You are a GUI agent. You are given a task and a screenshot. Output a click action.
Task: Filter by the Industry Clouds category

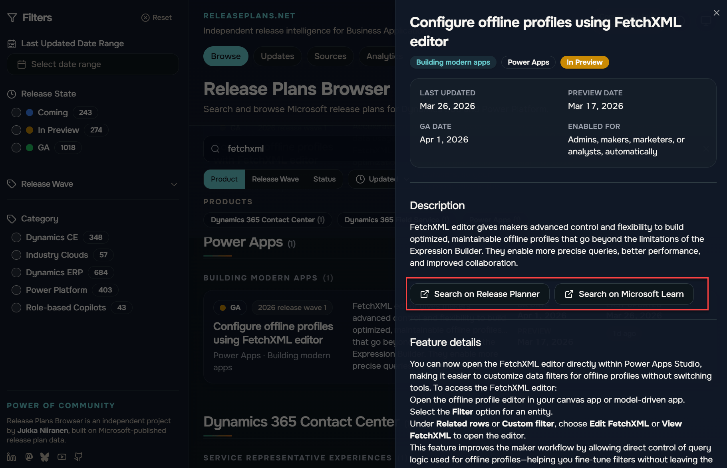click(x=16, y=255)
